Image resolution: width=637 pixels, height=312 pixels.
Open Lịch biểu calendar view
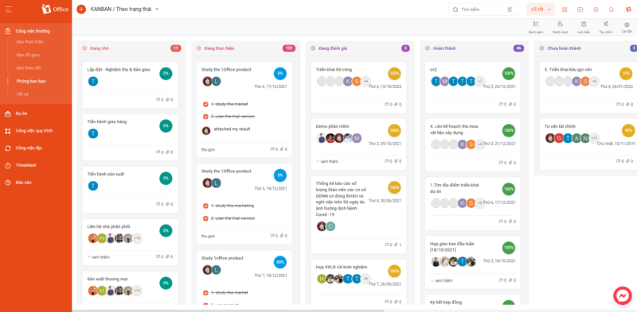[x=584, y=27]
